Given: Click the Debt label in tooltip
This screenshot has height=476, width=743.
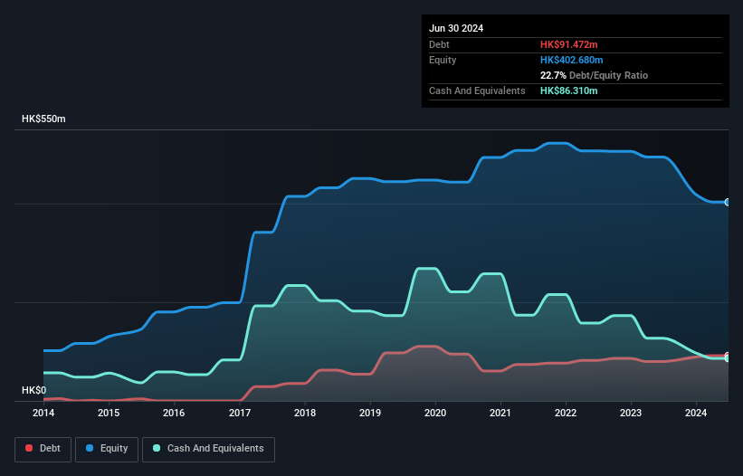Looking at the screenshot, I should [439, 44].
